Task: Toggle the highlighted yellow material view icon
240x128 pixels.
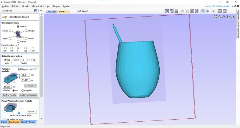Action: 203,11
